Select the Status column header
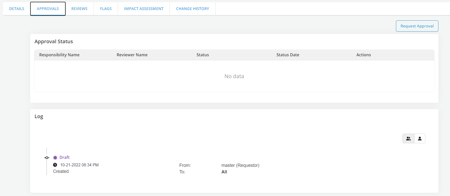This screenshot has width=450, height=196. pos(203,55)
